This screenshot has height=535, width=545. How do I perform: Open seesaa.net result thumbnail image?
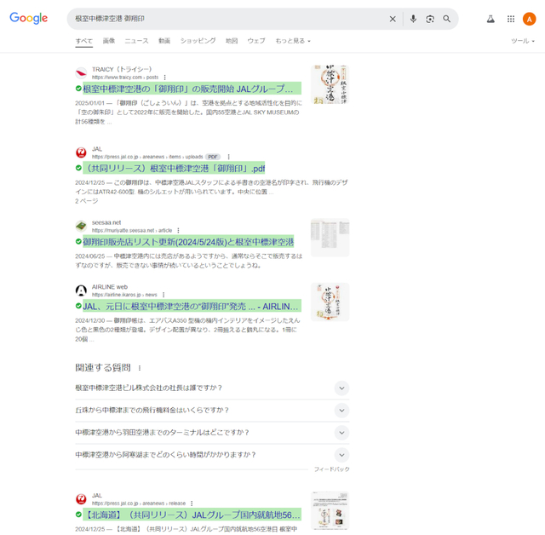(x=330, y=238)
